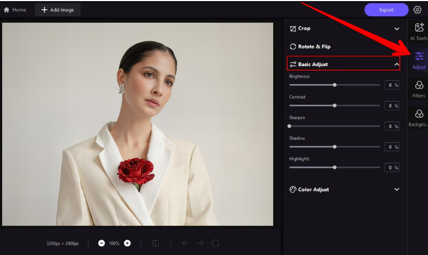Click the Color Adjust palette icon

pos(293,189)
